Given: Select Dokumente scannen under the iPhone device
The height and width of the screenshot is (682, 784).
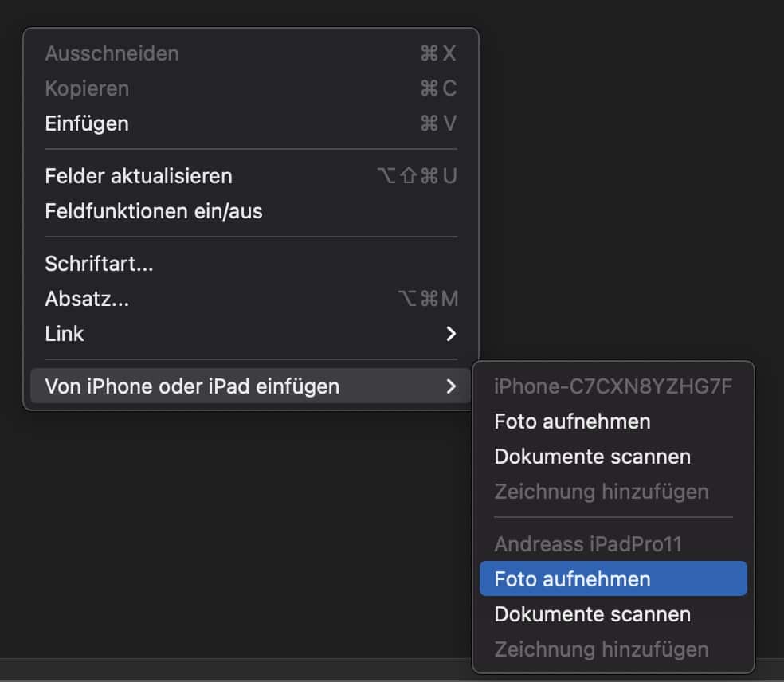Looking at the screenshot, I should 592,457.
